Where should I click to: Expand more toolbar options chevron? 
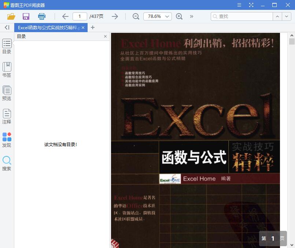click(192, 16)
